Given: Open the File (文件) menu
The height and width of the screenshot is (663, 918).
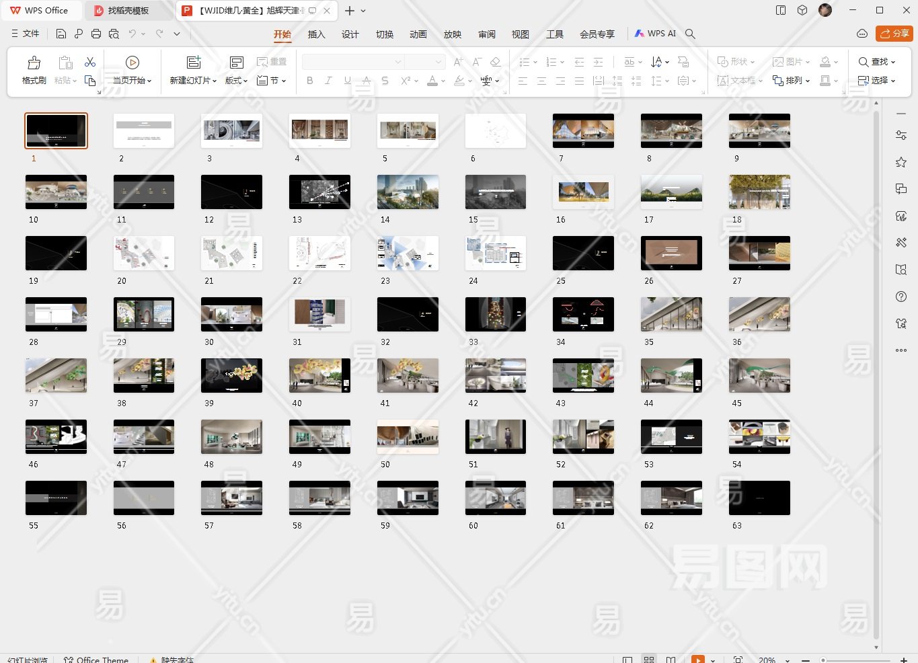Looking at the screenshot, I should pos(26,34).
